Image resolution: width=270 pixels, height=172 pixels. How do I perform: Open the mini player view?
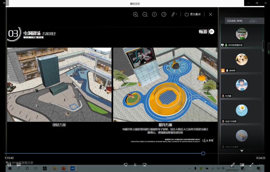(242, 165)
